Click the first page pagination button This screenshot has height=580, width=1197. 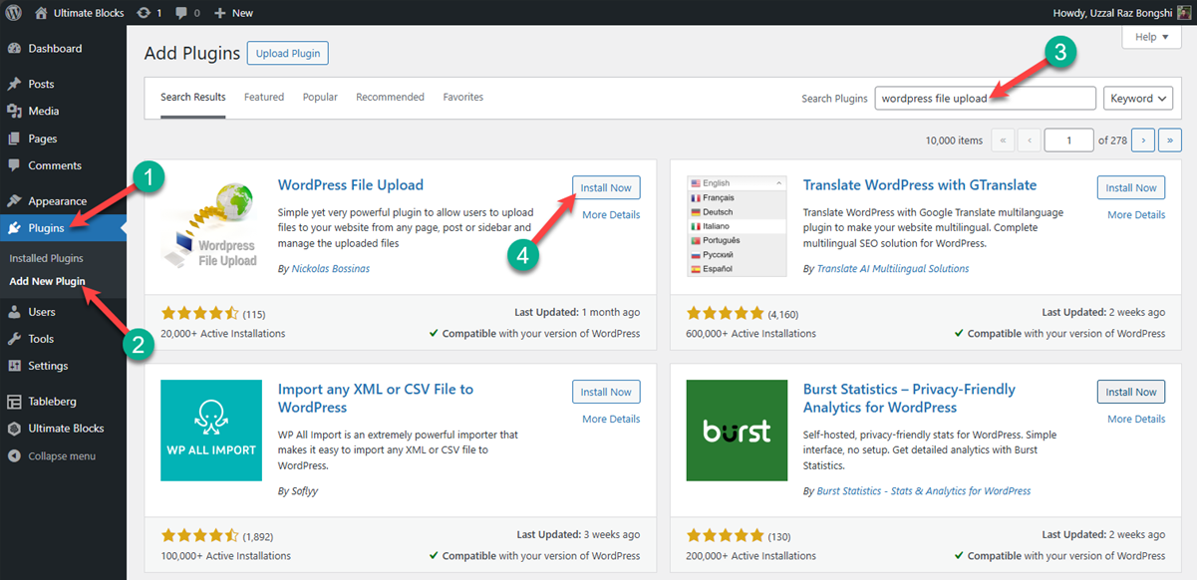(1003, 141)
